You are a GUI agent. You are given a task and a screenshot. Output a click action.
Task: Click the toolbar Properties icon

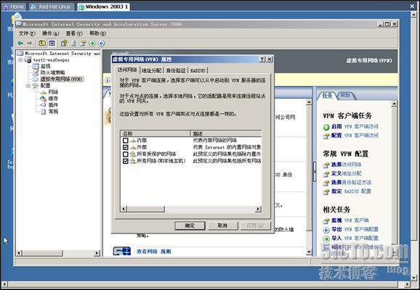(x=83, y=43)
